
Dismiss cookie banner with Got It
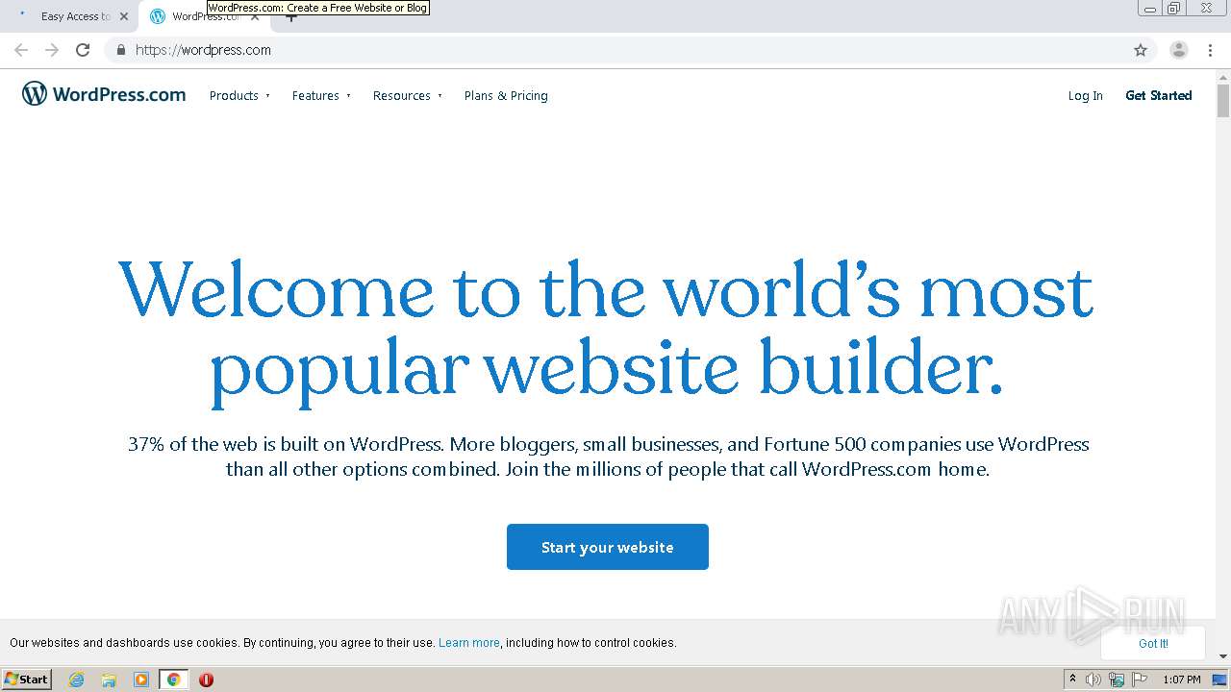click(x=1153, y=643)
